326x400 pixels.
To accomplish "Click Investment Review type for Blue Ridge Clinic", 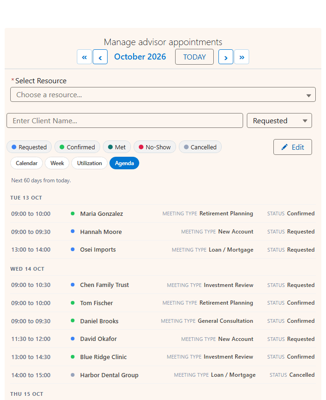I will click(228, 357).
